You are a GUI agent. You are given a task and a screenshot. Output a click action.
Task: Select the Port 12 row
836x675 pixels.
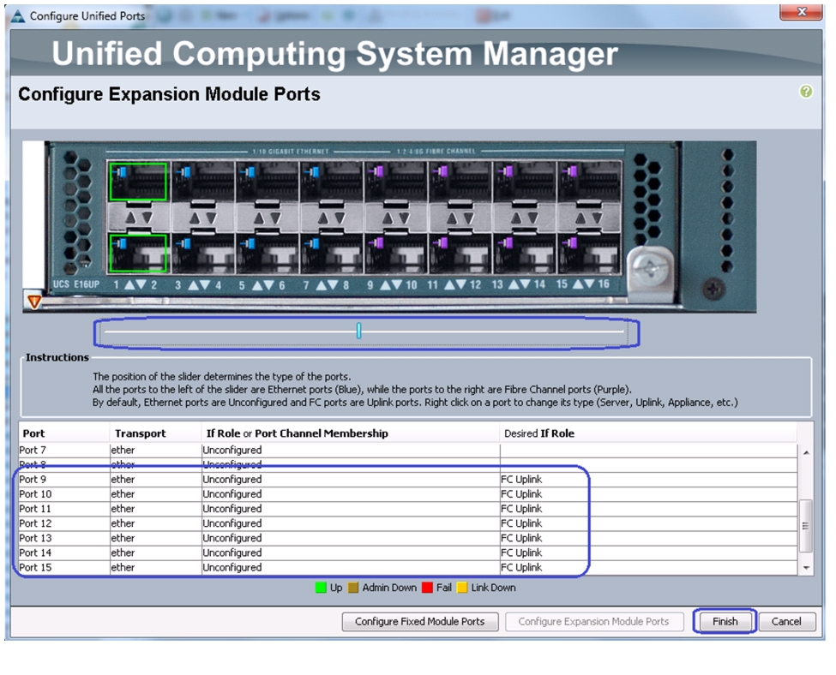(x=408, y=523)
